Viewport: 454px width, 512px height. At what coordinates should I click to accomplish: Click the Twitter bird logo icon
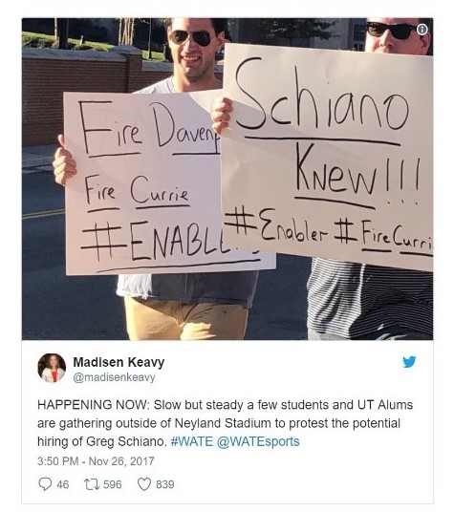click(x=409, y=362)
